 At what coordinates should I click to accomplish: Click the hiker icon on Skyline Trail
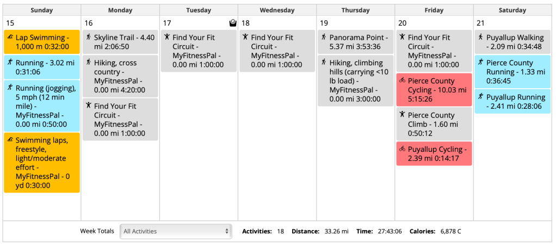(x=89, y=38)
